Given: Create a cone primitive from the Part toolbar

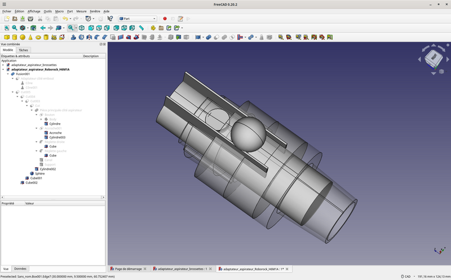Looking at the screenshot, I should coord(30,37).
